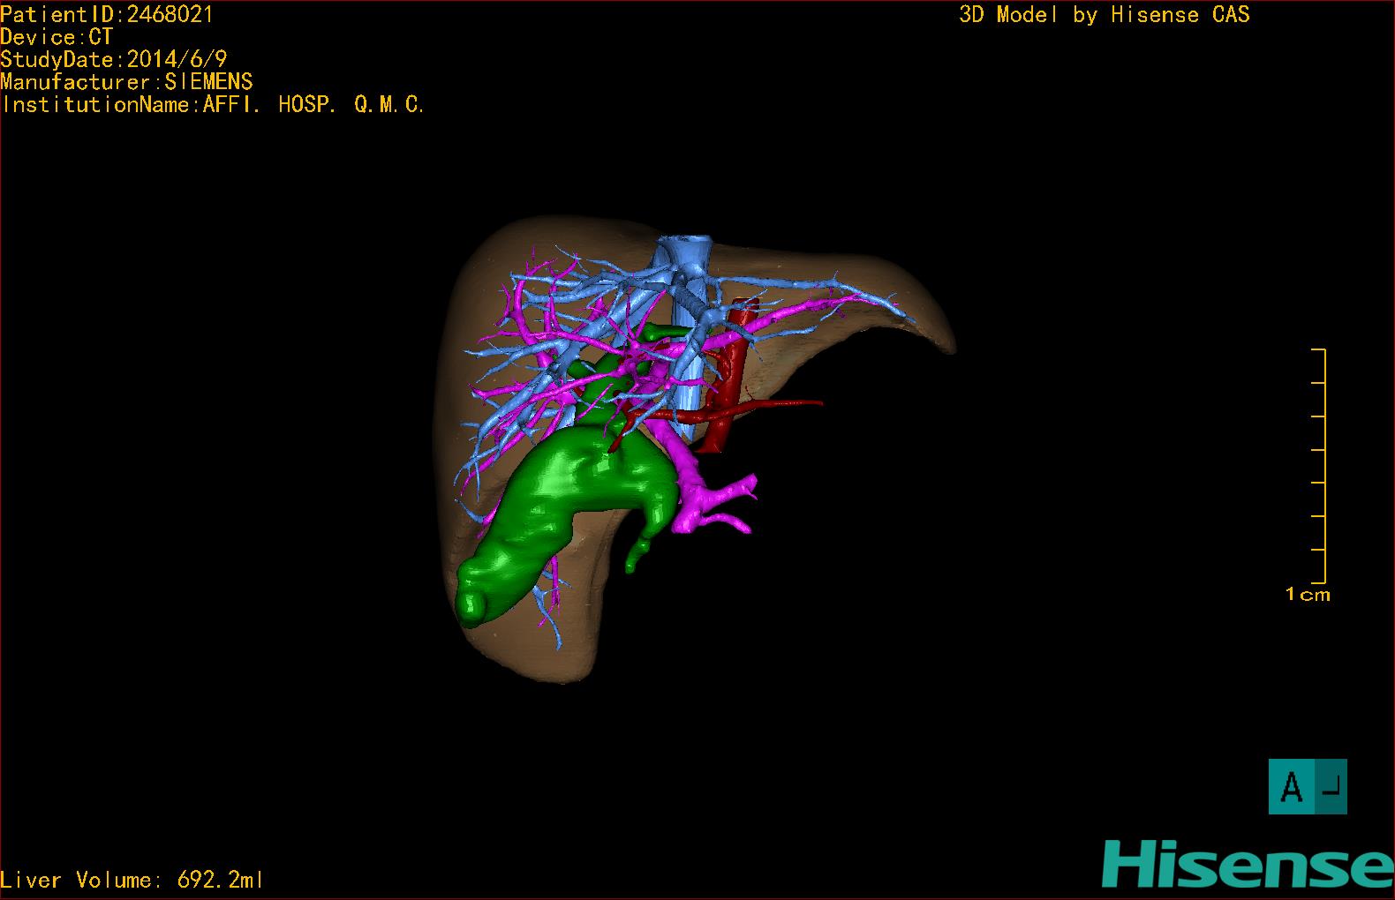Click the 1cm scale label
This screenshot has height=900, width=1395.
[1308, 595]
